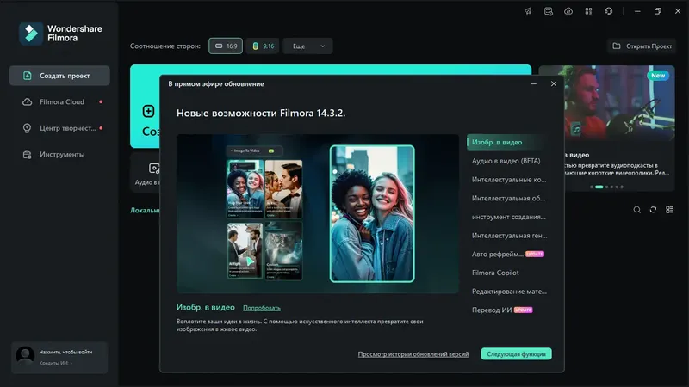This screenshot has height=387, width=689.
Task: Open Центр творчества in sidebar
Action: click(x=59, y=128)
